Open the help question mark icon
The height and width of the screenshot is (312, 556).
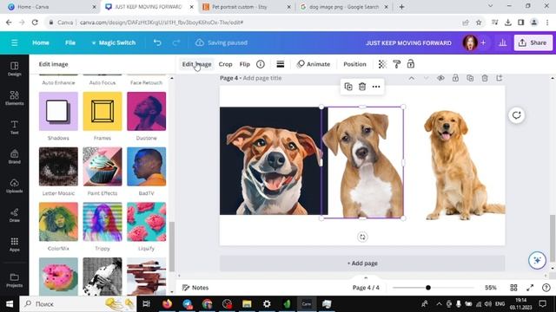(x=546, y=288)
